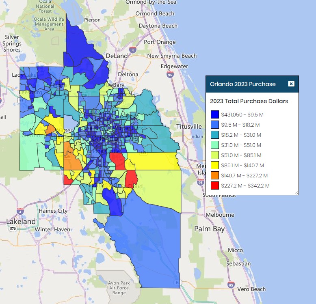Click the $140.7 M - $227.2 M legend label

[244, 176]
